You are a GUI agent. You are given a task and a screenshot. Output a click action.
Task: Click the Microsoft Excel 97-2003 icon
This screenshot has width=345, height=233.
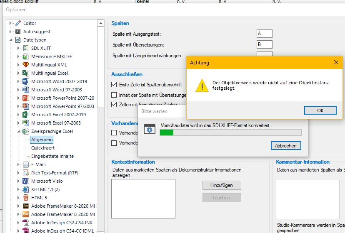tap(26, 123)
